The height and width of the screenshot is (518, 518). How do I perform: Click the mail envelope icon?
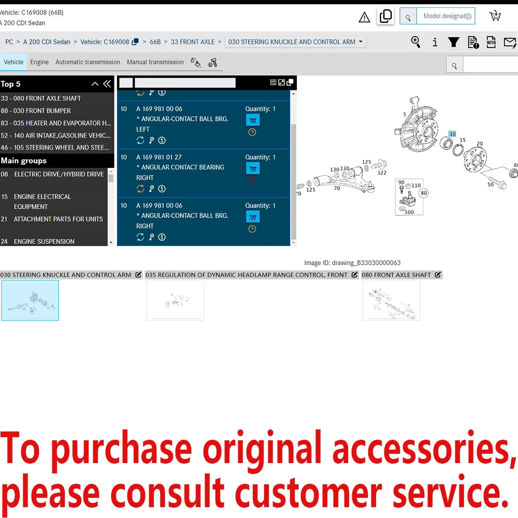(510, 42)
